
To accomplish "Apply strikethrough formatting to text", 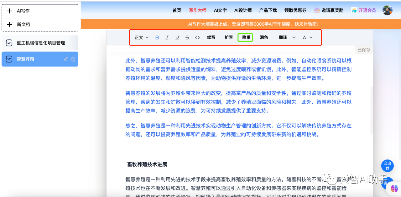I will point(187,37).
